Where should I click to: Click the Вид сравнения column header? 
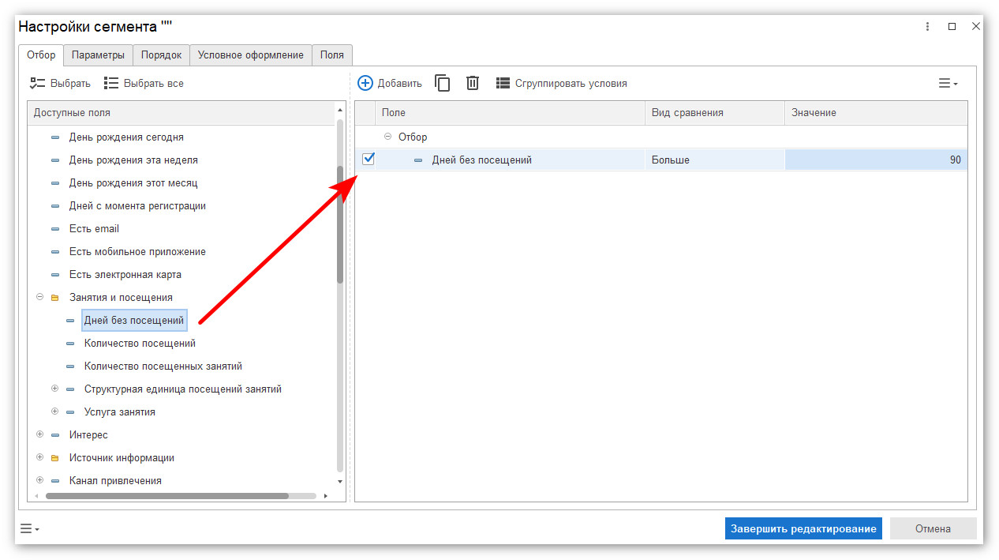click(x=715, y=113)
